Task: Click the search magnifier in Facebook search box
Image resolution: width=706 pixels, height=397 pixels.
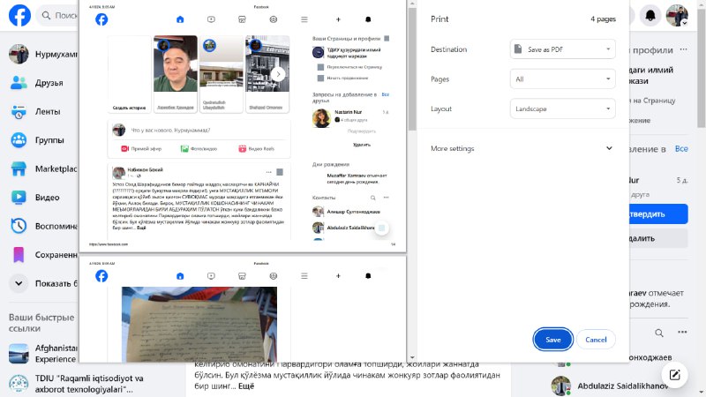Action: 46,16
